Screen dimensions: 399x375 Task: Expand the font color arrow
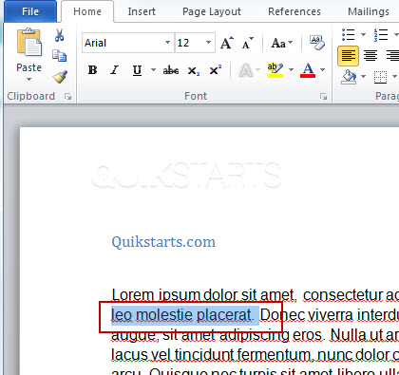pos(322,70)
